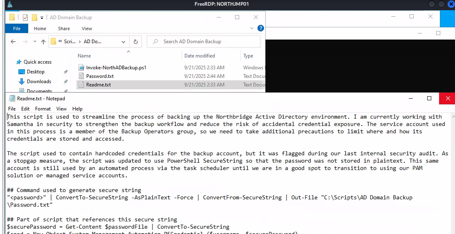Maximize the AD Domain Backup Explorer window
Viewport: 455px width, 234px height.
[237, 18]
